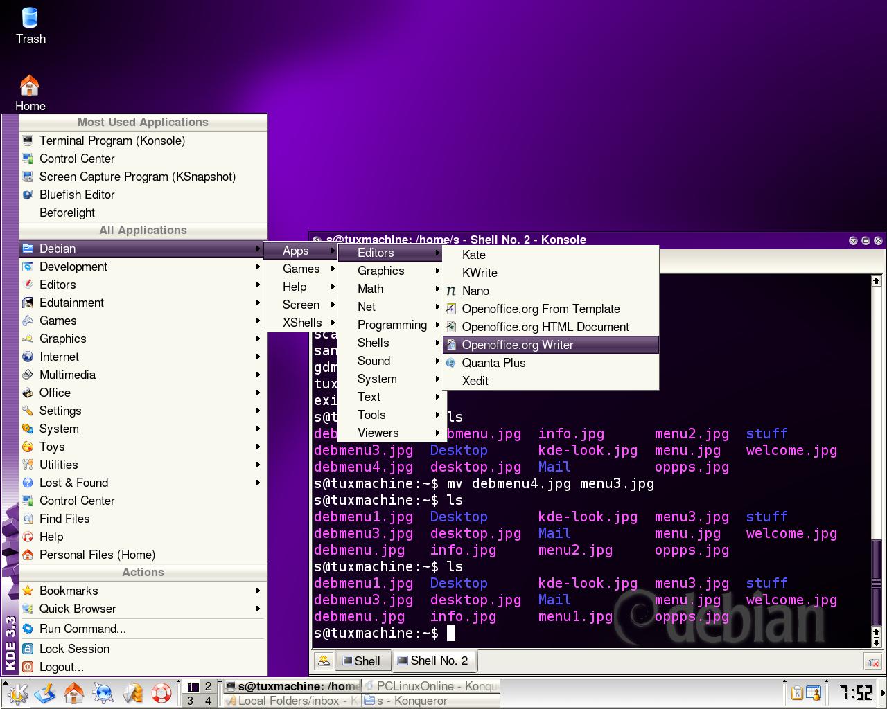Viewport: 887px width, 709px height.
Task: Open Personal Files (Home) entry
Action: click(x=143, y=555)
